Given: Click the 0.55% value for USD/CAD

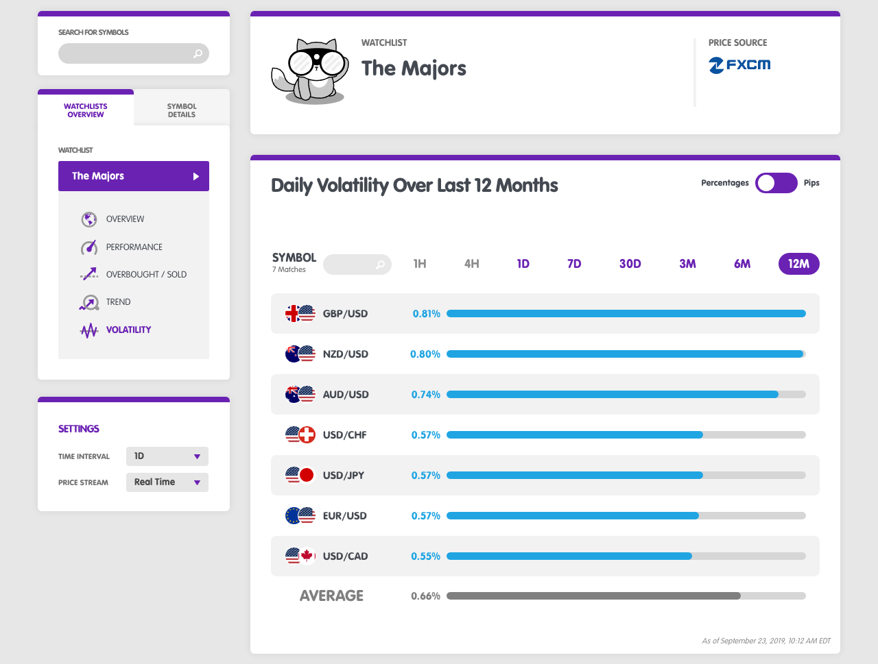Looking at the screenshot, I should tap(426, 556).
